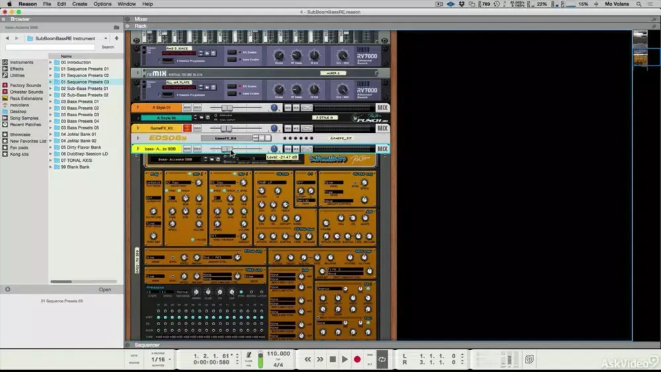Mute the A Style 01 mix channel
This screenshot has height=372, width=661.
point(187,108)
